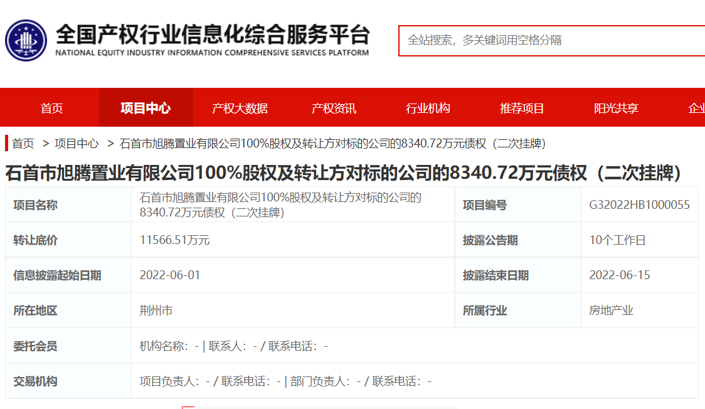
Task: Select the date 2022-06-15
Action: (620, 275)
